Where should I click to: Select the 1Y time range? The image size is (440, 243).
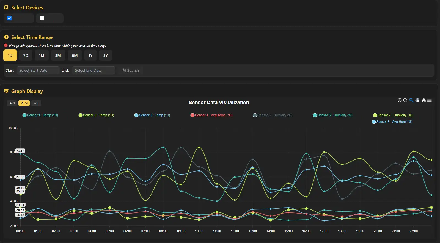click(x=90, y=56)
